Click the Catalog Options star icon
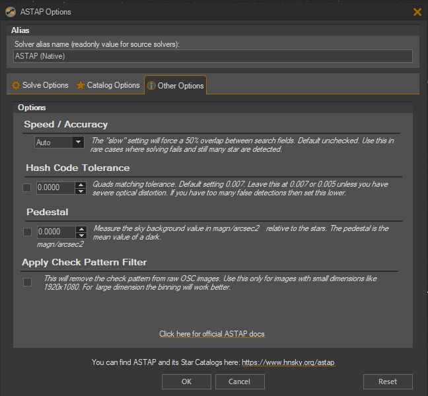The width and height of the screenshot is (428, 396). [81, 85]
